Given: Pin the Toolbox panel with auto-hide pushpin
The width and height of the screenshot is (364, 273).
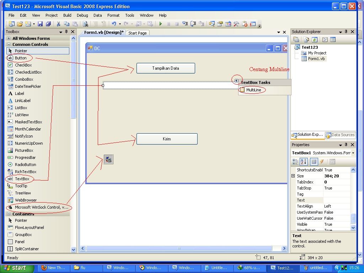Looking at the screenshot, I should (x=66, y=32).
